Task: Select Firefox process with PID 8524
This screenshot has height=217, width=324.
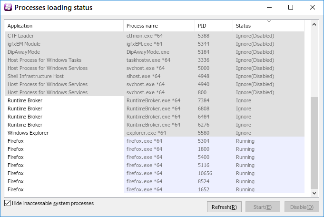Action: tap(155, 181)
